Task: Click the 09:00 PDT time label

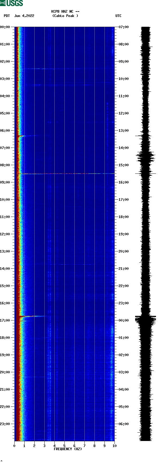Action: point(5,182)
